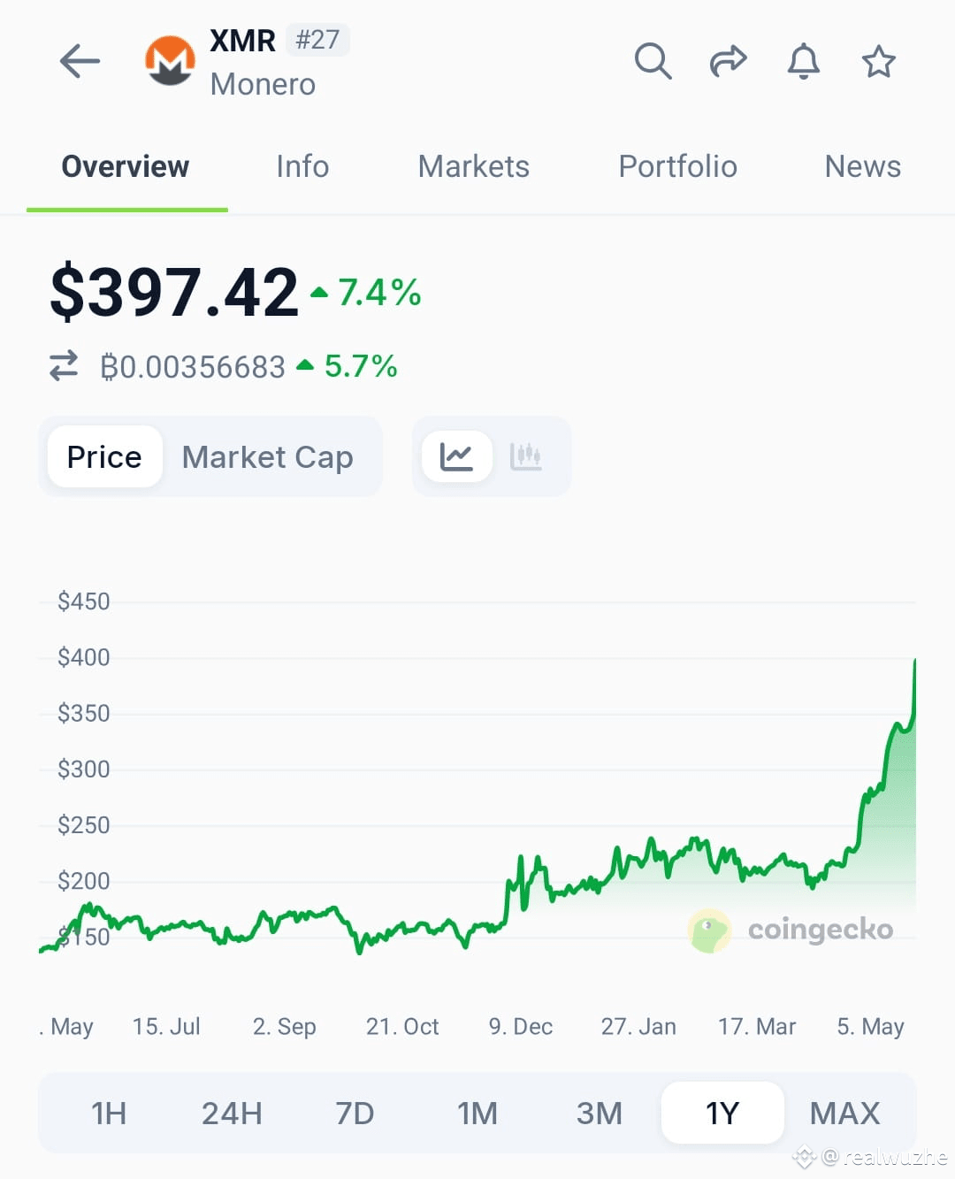
Task: Open the News tab
Action: tap(863, 166)
